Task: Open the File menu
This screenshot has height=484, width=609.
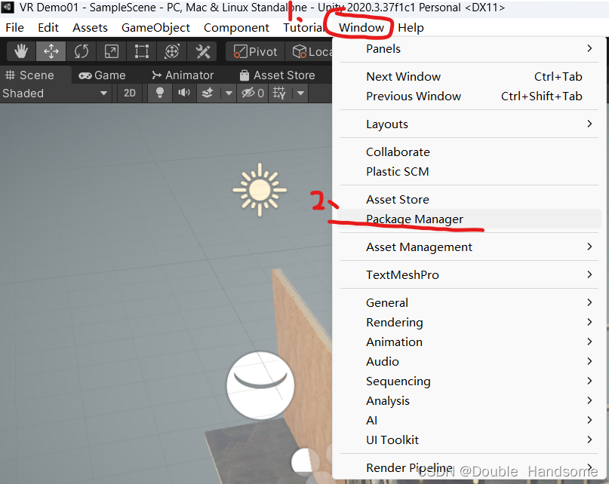Action: pos(15,28)
